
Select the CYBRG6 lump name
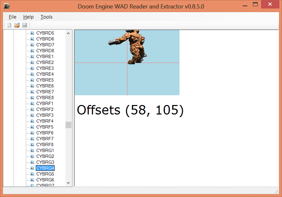pos(45,180)
